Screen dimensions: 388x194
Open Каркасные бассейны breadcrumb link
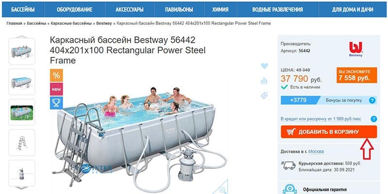pos(71,23)
